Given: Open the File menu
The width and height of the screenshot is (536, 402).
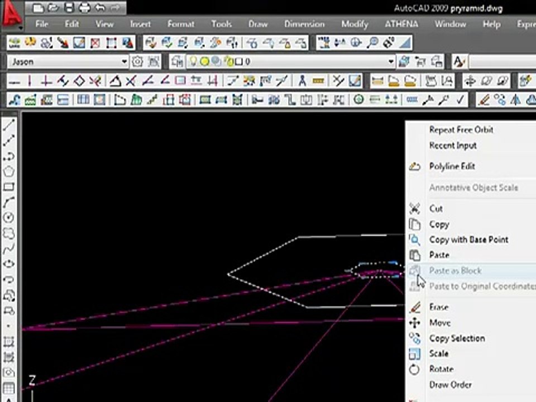Looking at the screenshot, I should click(42, 24).
